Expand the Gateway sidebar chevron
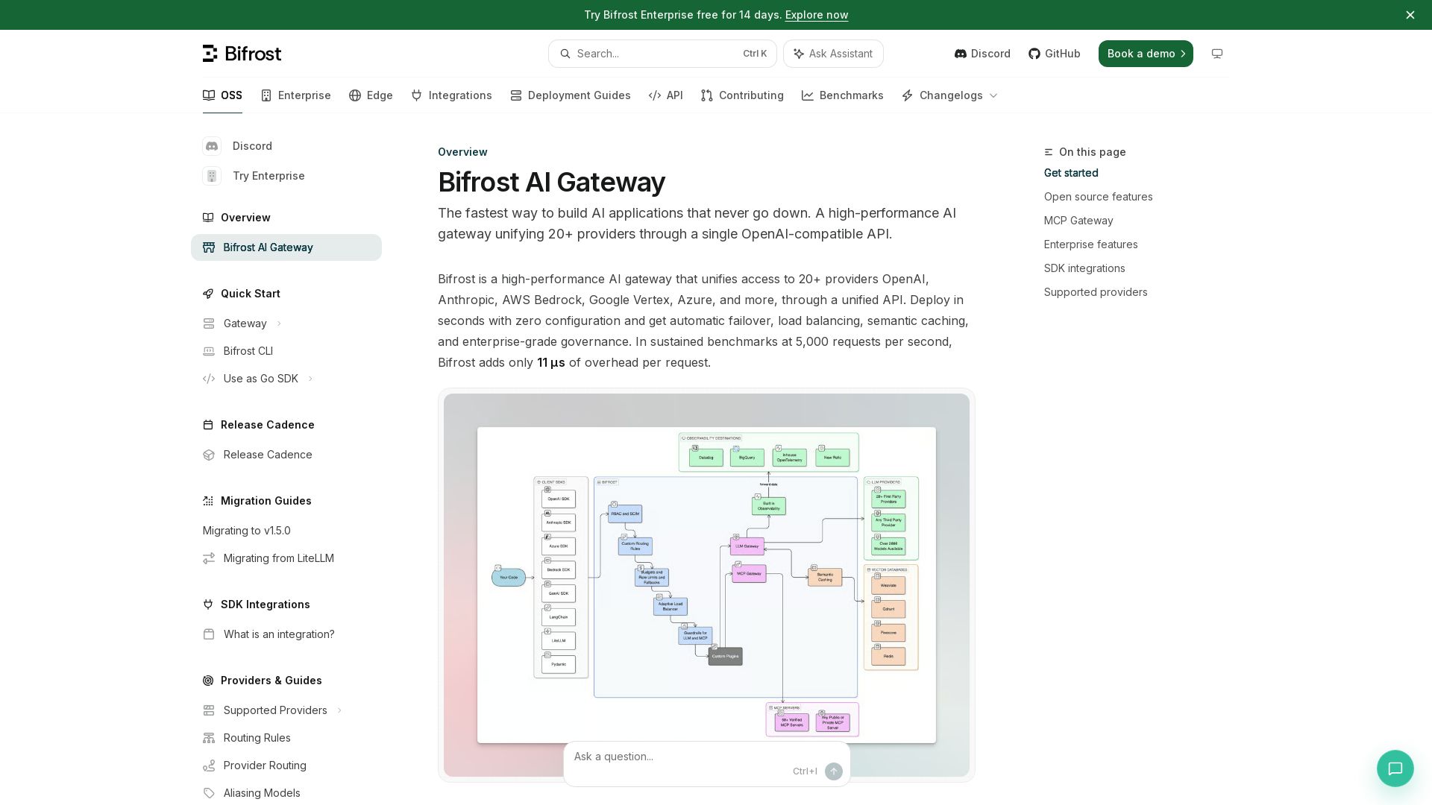Image resolution: width=1432 pixels, height=805 pixels. (x=279, y=323)
